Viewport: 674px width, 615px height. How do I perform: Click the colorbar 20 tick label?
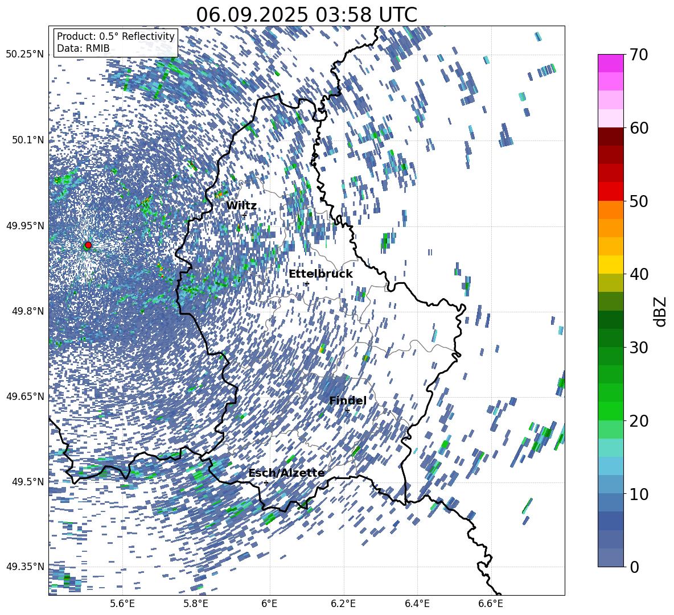pos(639,420)
